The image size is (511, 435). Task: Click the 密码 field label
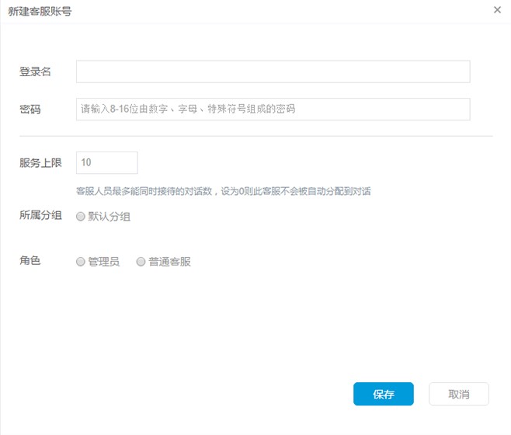(30, 110)
